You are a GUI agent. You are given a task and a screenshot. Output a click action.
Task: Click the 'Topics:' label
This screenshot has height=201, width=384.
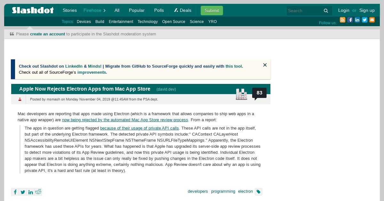click(x=68, y=22)
